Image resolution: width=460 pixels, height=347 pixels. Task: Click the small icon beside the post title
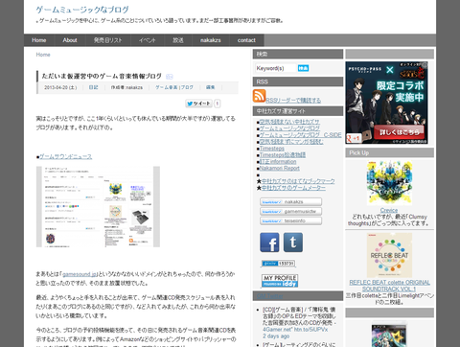pos(170,77)
